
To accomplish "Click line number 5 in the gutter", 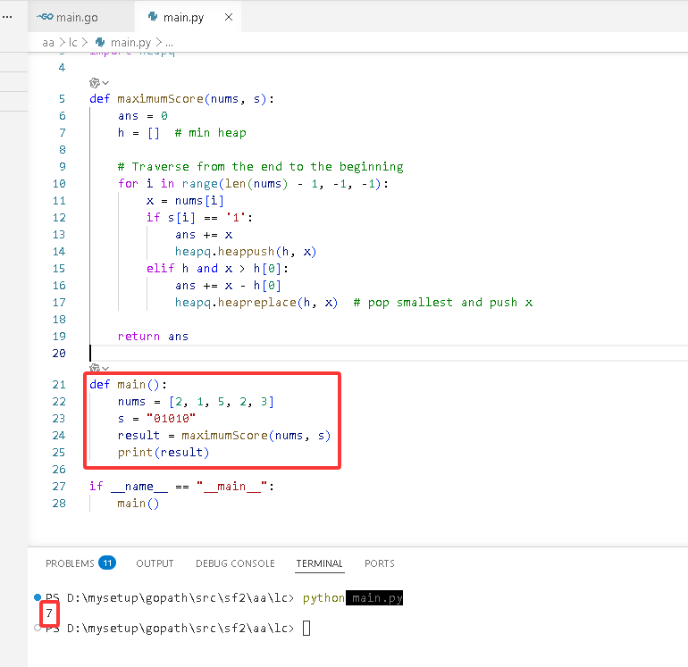I will tap(62, 99).
